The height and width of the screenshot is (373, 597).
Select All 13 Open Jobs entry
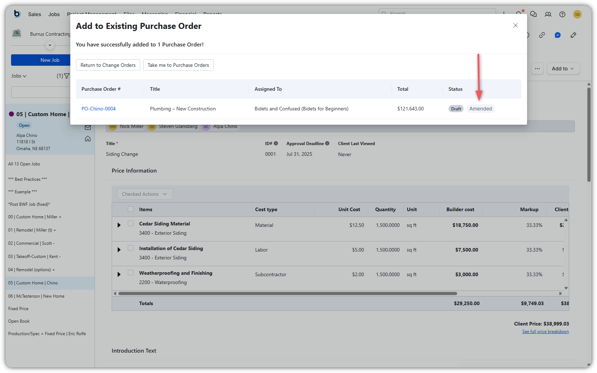tap(24, 164)
